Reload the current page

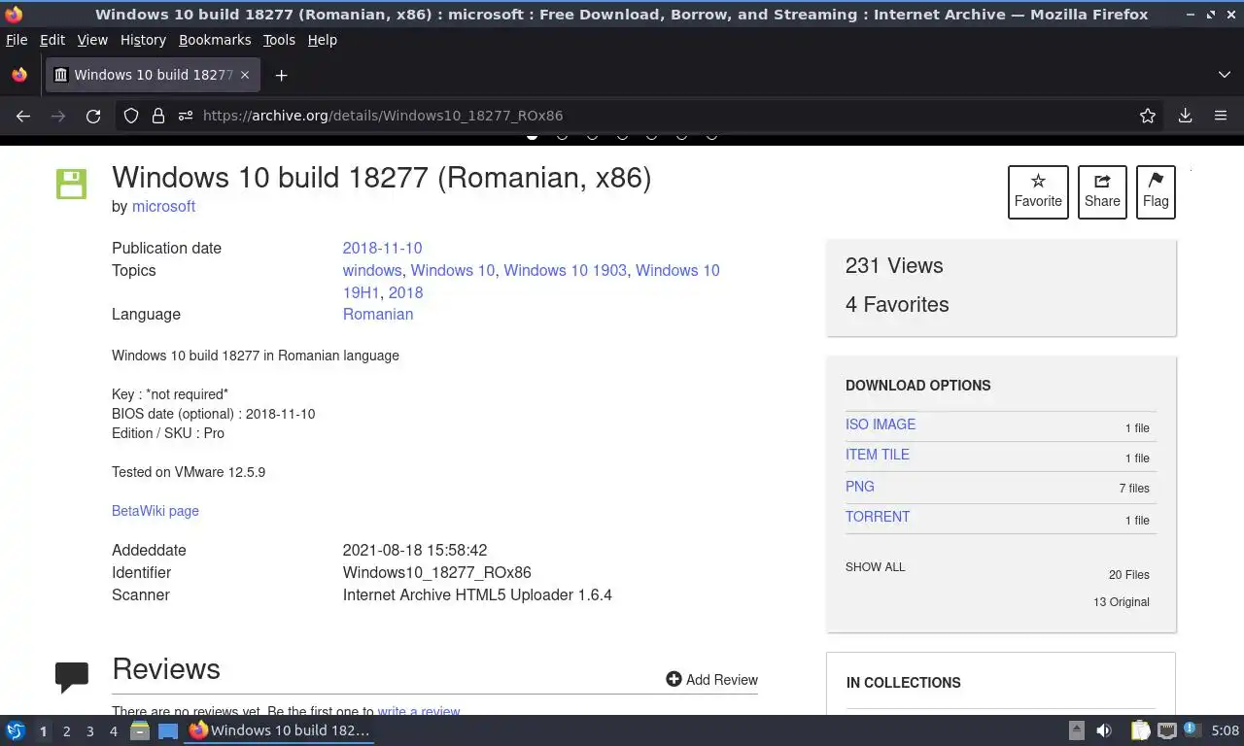pyautogui.click(x=93, y=116)
